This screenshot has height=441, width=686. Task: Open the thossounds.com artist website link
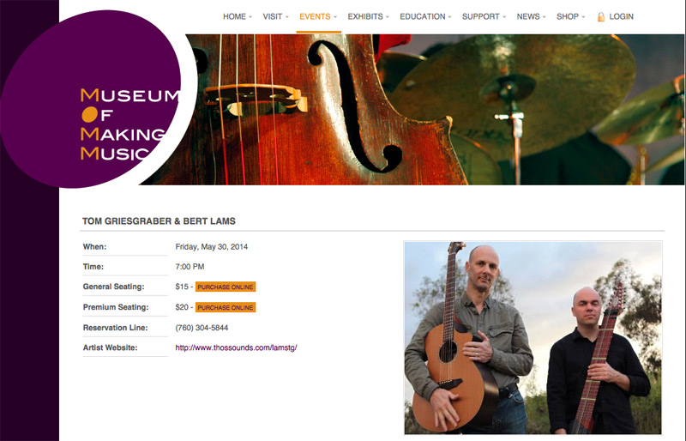click(237, 347)
